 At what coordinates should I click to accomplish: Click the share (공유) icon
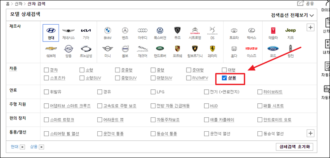point(300,3)
